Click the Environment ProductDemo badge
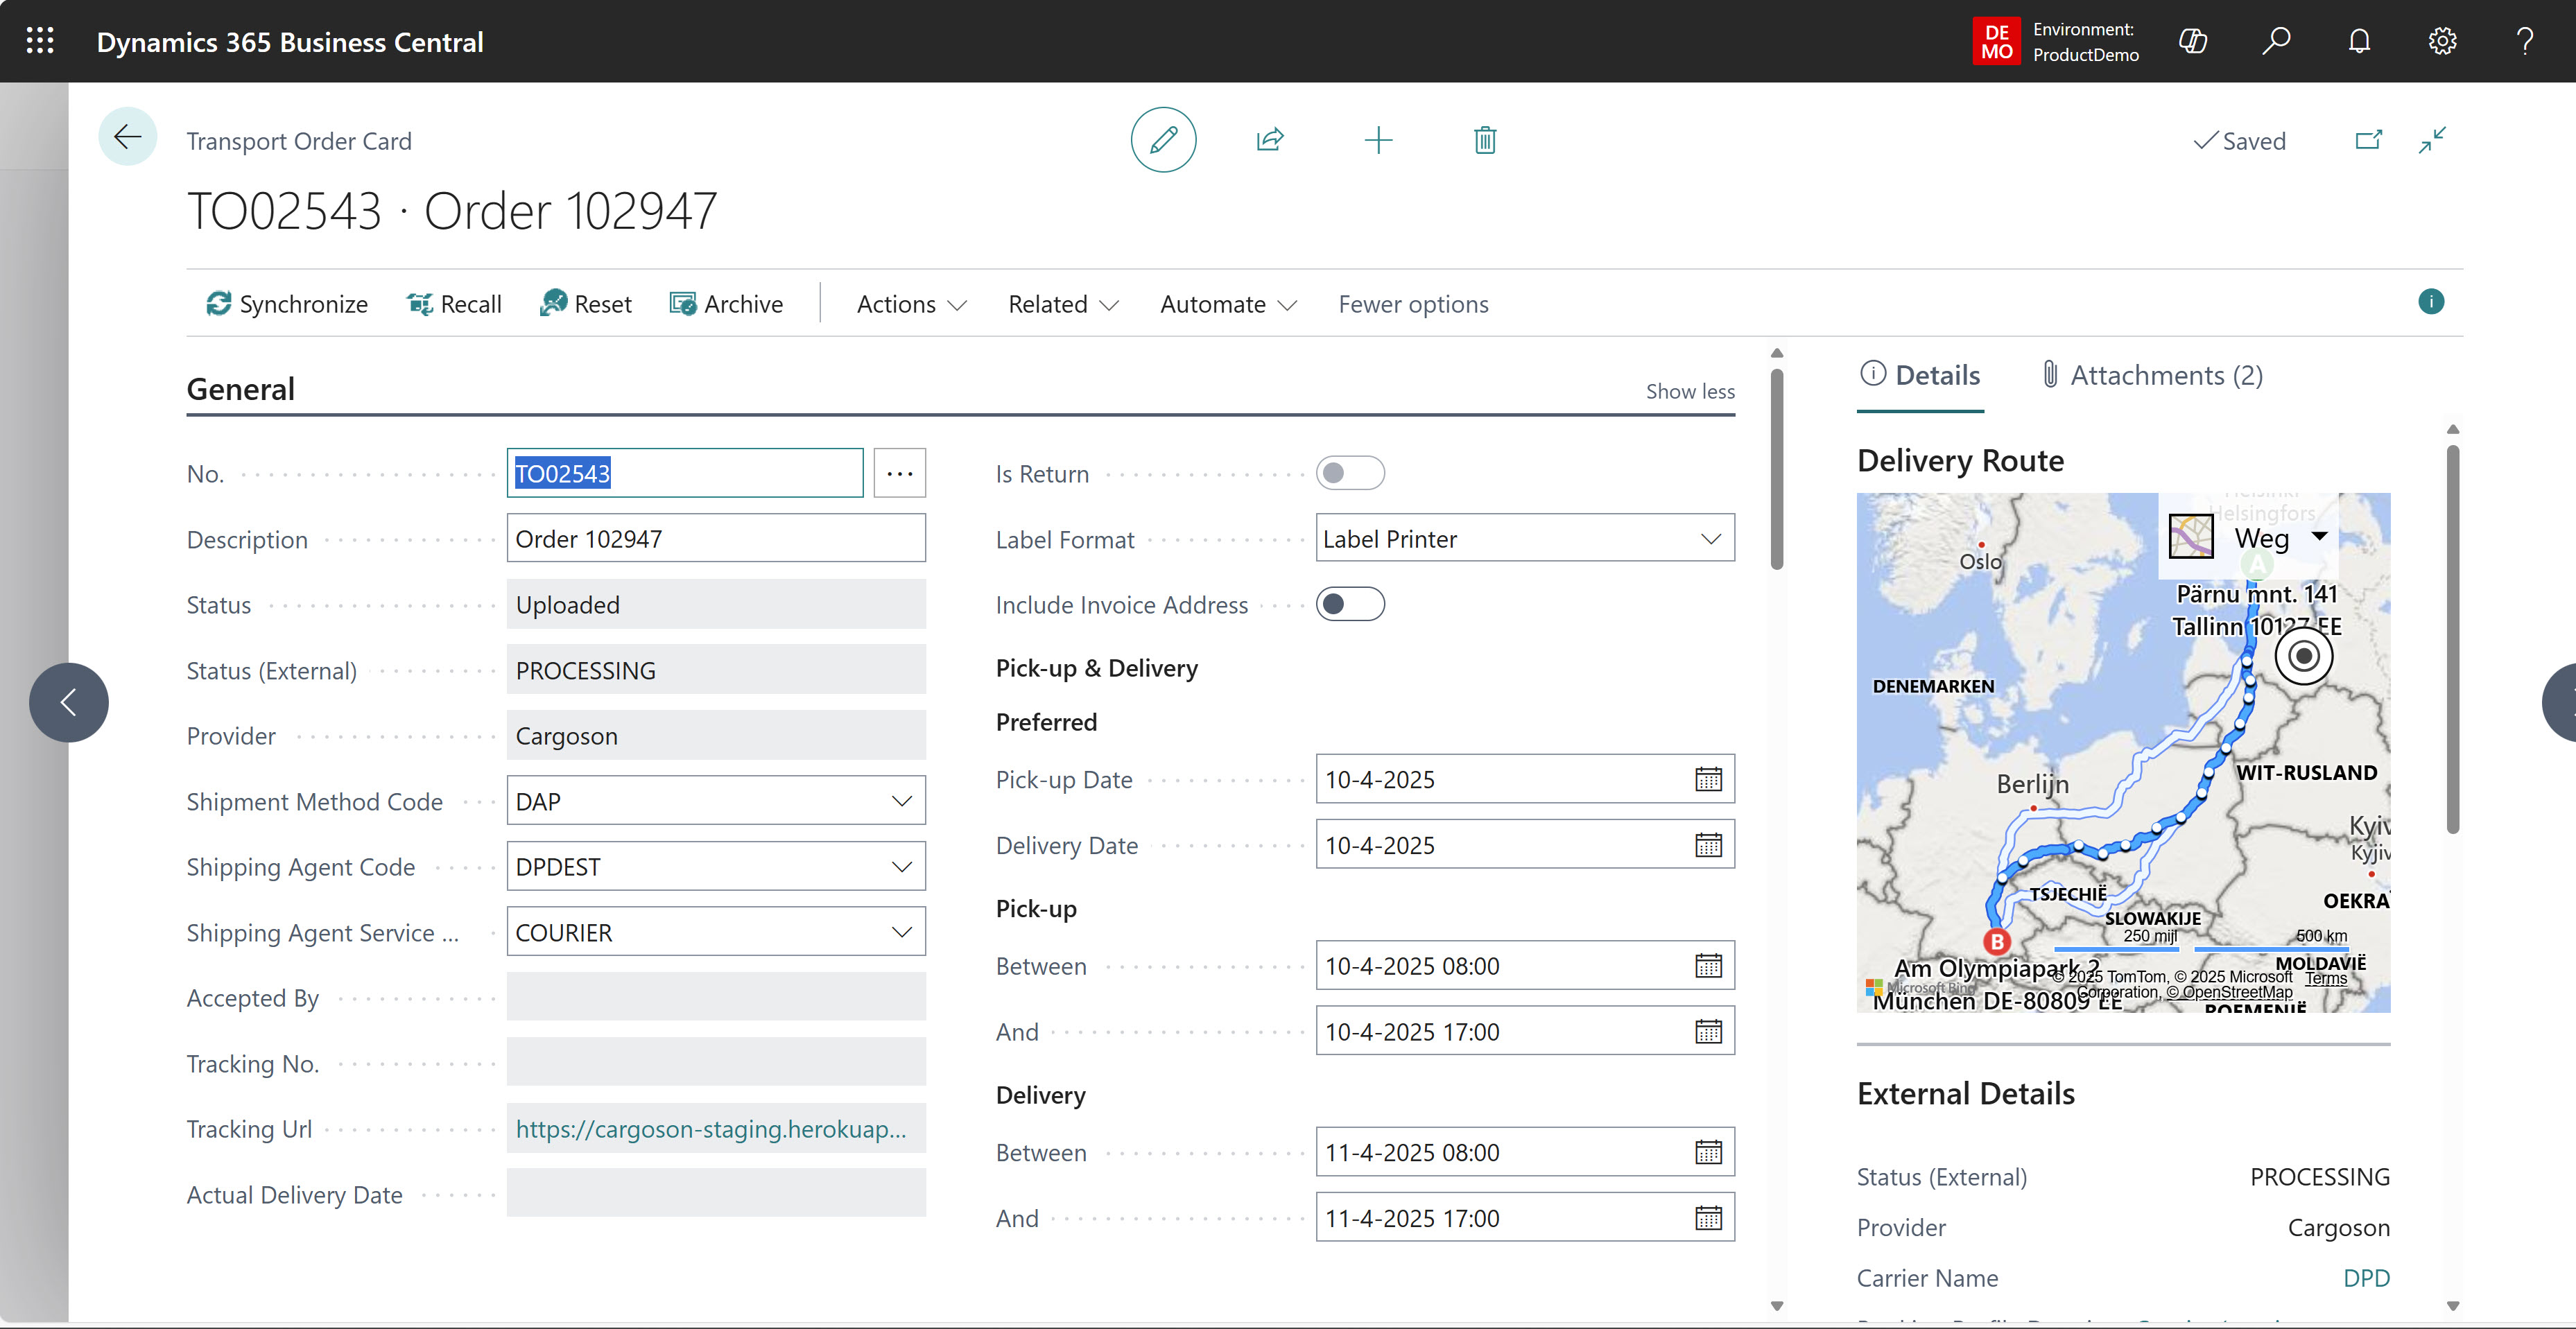Screen dimensions: 2576x1329 pos(2056,41)
